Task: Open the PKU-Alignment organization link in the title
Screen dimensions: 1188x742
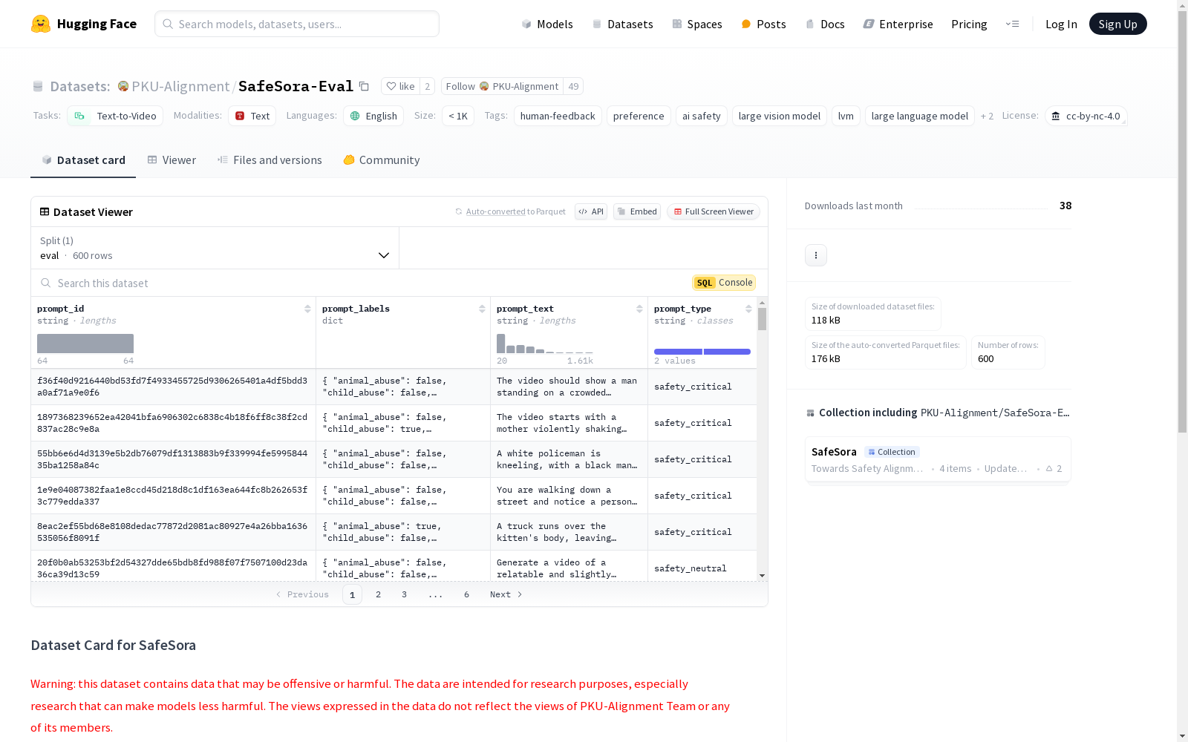Action: [x=180, y=86]
